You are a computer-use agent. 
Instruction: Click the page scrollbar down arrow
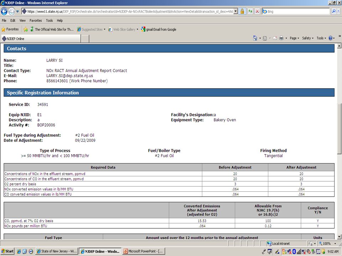tap(339, 237)
